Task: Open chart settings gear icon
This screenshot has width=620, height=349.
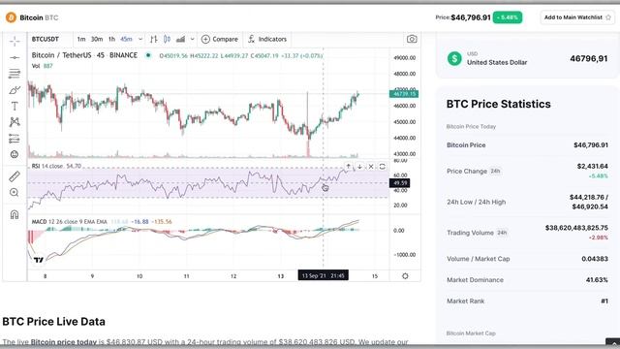Action: tap(405, 275)
